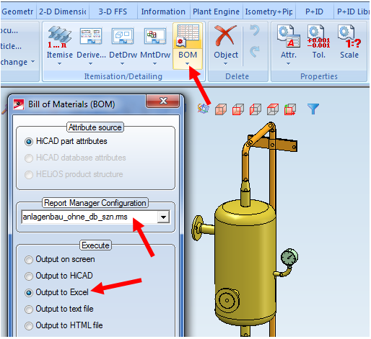Click the red X Object delete icon
This screenshot has height=339, width=371.
click(226, 36)
